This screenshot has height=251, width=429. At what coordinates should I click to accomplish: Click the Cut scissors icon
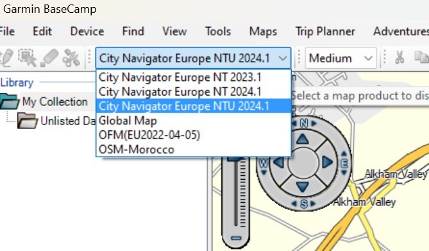click(400, 58)
